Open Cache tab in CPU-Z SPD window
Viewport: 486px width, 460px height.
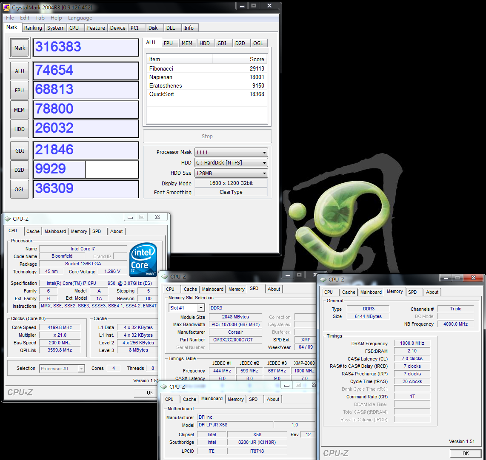pos(190,289)
